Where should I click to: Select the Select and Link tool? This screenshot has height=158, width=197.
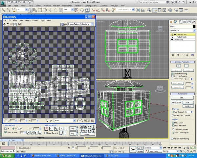3,10
